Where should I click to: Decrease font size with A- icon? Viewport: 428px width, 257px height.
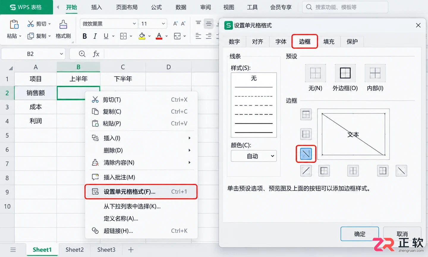point(183,23)
